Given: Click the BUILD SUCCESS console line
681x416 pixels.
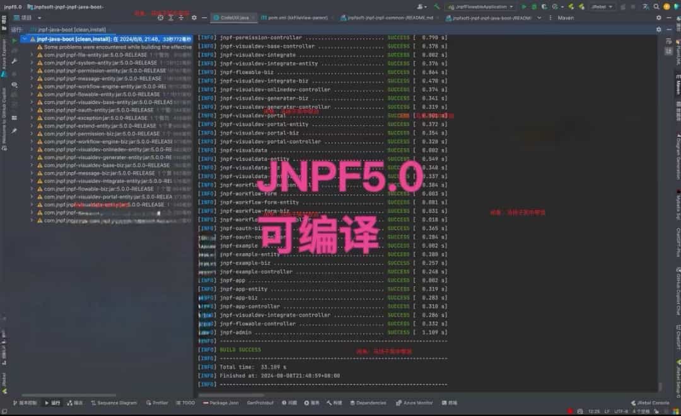Looking at the screenshot, I should coord(240,350).
